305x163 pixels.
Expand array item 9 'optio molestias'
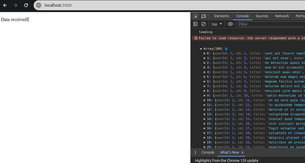205,95
